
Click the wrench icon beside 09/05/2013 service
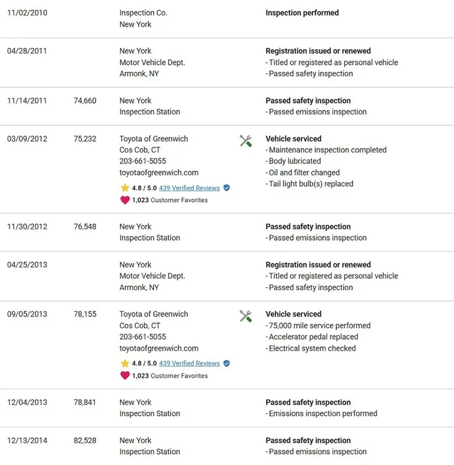(x=245, y=316)
